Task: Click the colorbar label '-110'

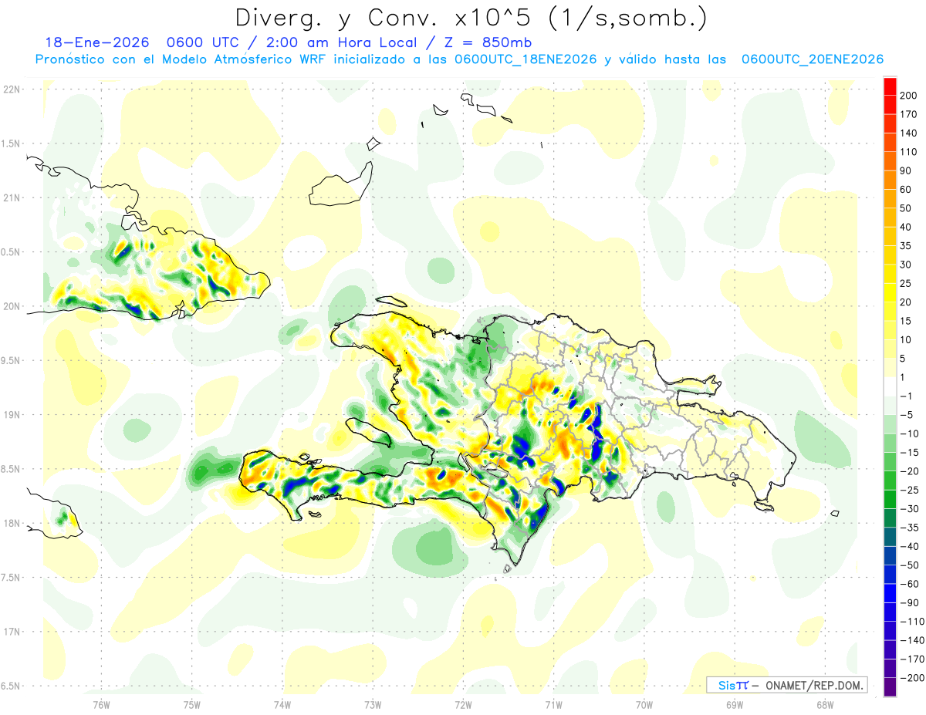Action: (913, 622)
